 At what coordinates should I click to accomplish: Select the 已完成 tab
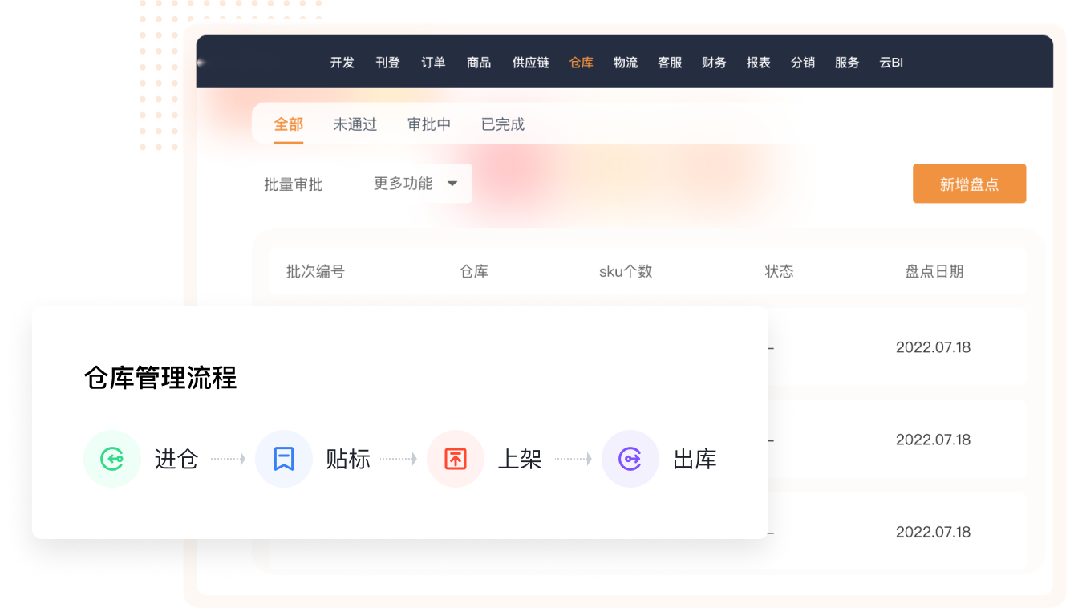click(x=502, y=124)
